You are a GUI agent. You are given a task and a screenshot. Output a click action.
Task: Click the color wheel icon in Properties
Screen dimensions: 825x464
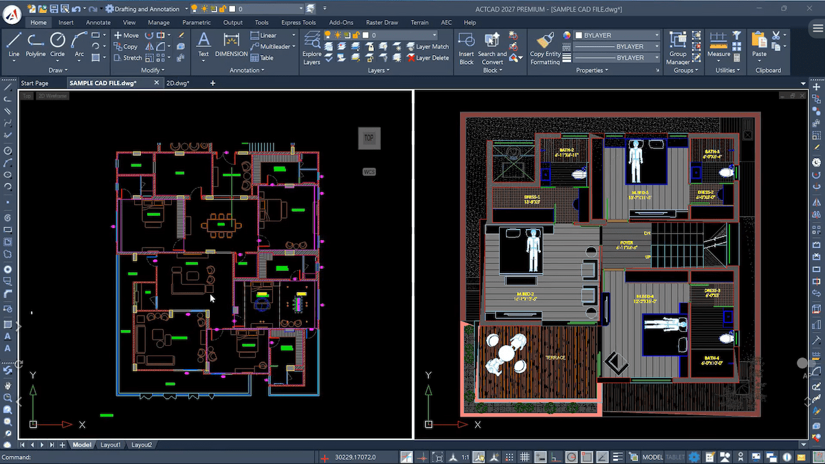pyautogui.click(x=567, y=35)
